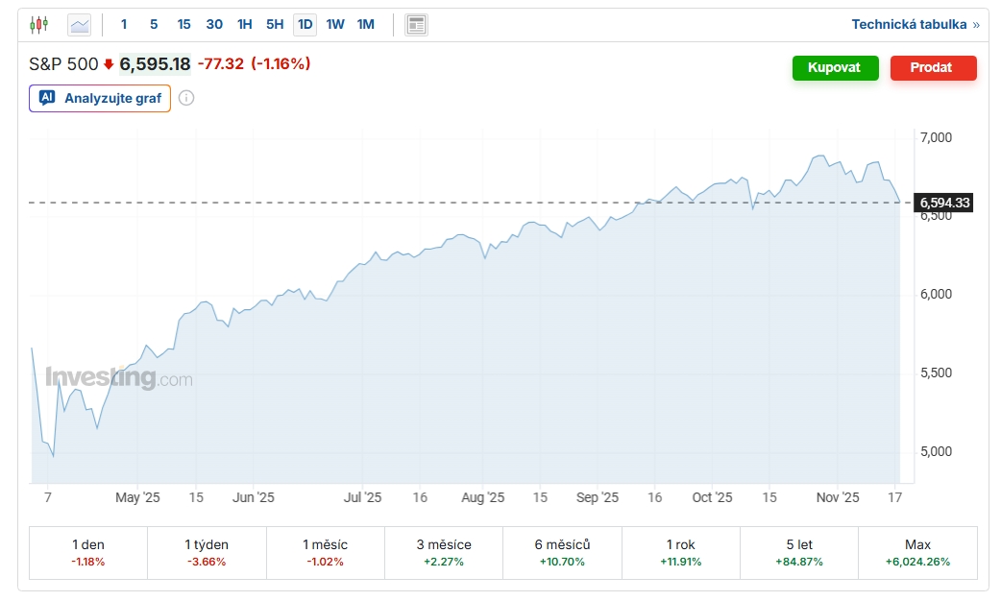The width and height of the screenshot is (1001, 601).
Task: Click the 6,595.18 last price value
Action: click(155, 63)
